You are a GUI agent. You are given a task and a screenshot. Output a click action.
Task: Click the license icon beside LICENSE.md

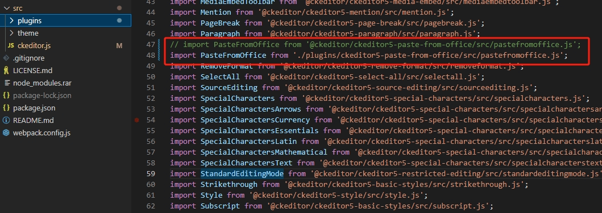6,71
